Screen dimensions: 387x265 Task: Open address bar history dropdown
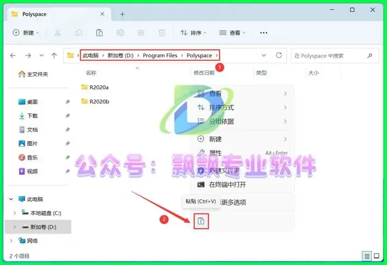(264, 55)
